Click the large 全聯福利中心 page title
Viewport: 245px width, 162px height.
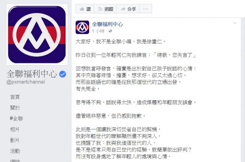pyautogui.click(x=32, y=74)
